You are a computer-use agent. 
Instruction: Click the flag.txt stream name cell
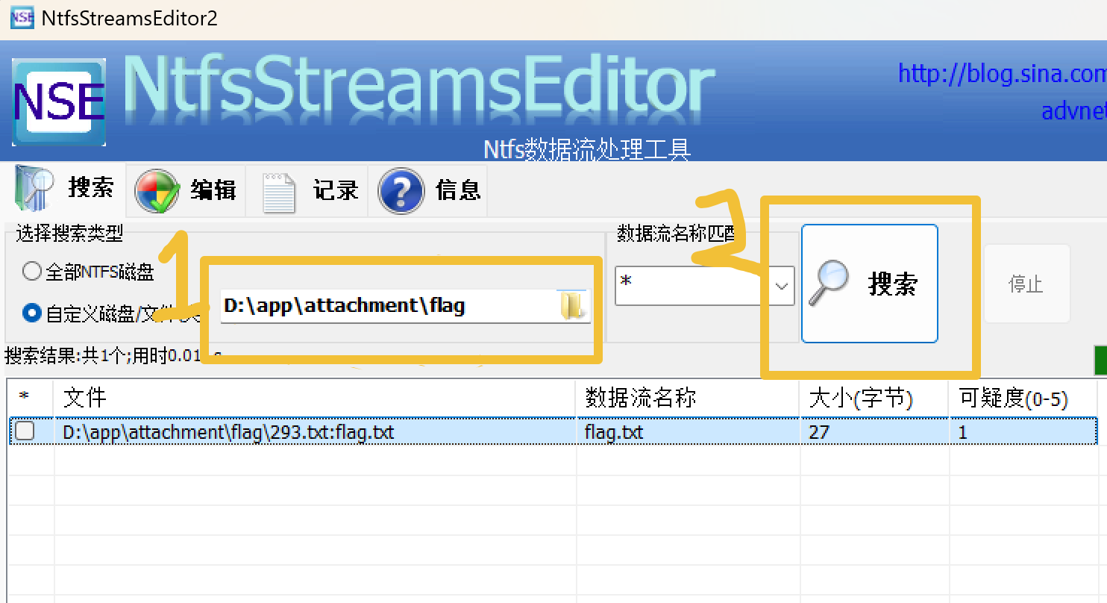click(x=688, y=432)
